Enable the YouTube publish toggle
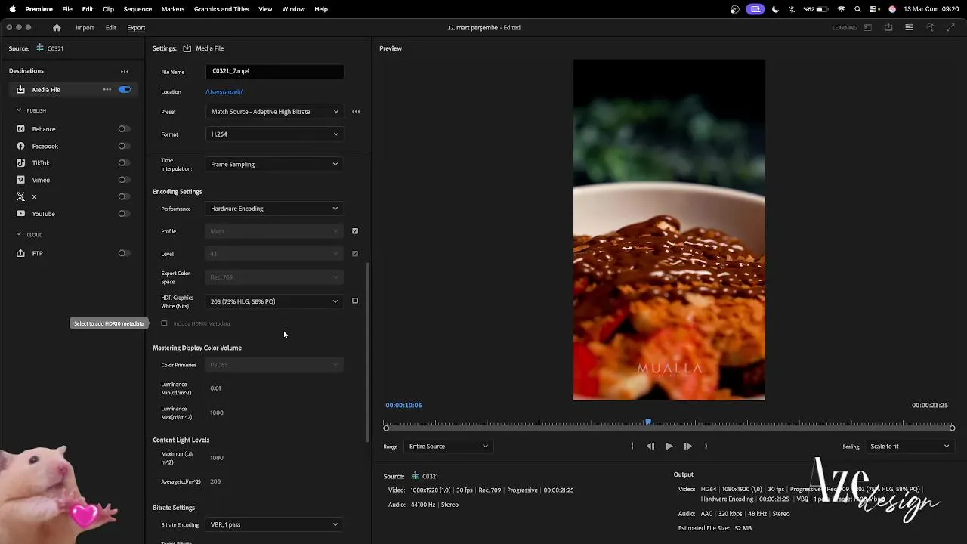 (124, 214)
